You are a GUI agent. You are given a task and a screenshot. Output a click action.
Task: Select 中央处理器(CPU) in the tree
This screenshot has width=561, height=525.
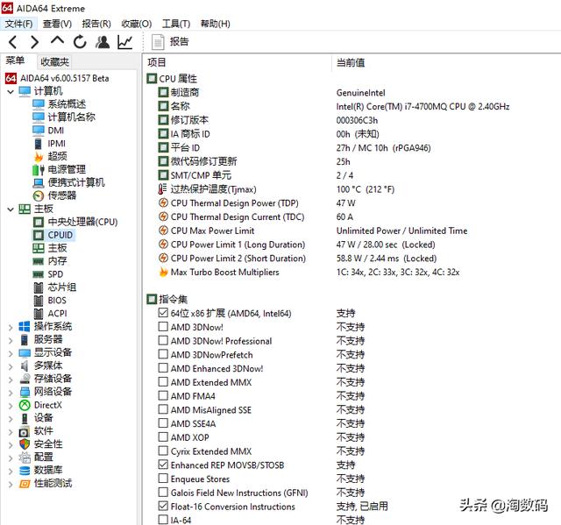(x=82, y=222)
